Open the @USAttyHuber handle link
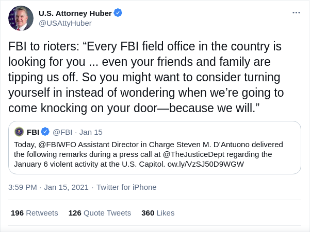 click(x=65, y=23)
